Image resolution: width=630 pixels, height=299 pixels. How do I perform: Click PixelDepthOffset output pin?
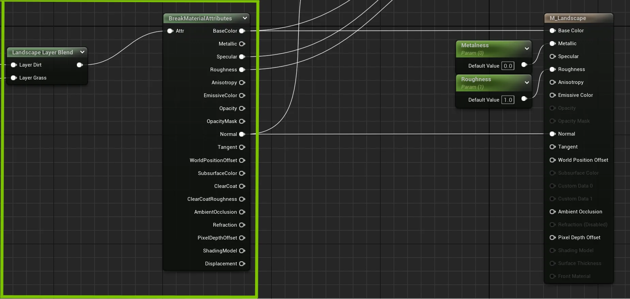(242, 238)
